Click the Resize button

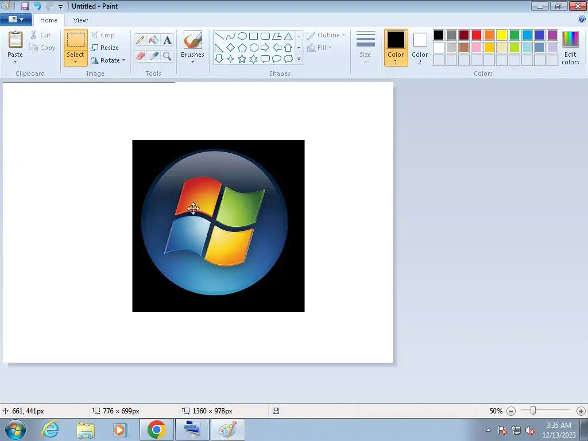click(105, 48)
